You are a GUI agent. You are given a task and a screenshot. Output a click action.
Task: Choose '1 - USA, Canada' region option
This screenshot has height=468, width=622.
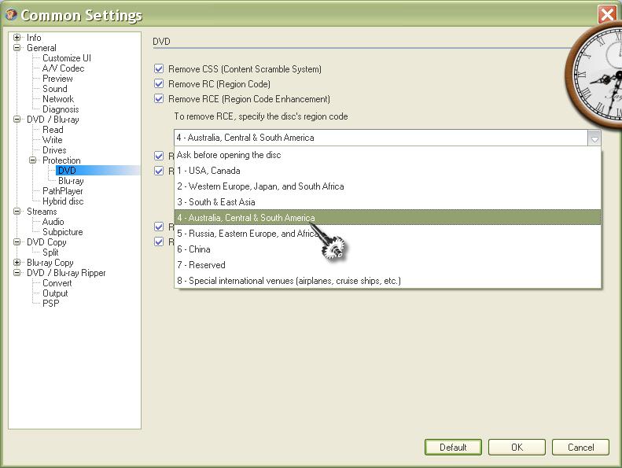point(208,171)
